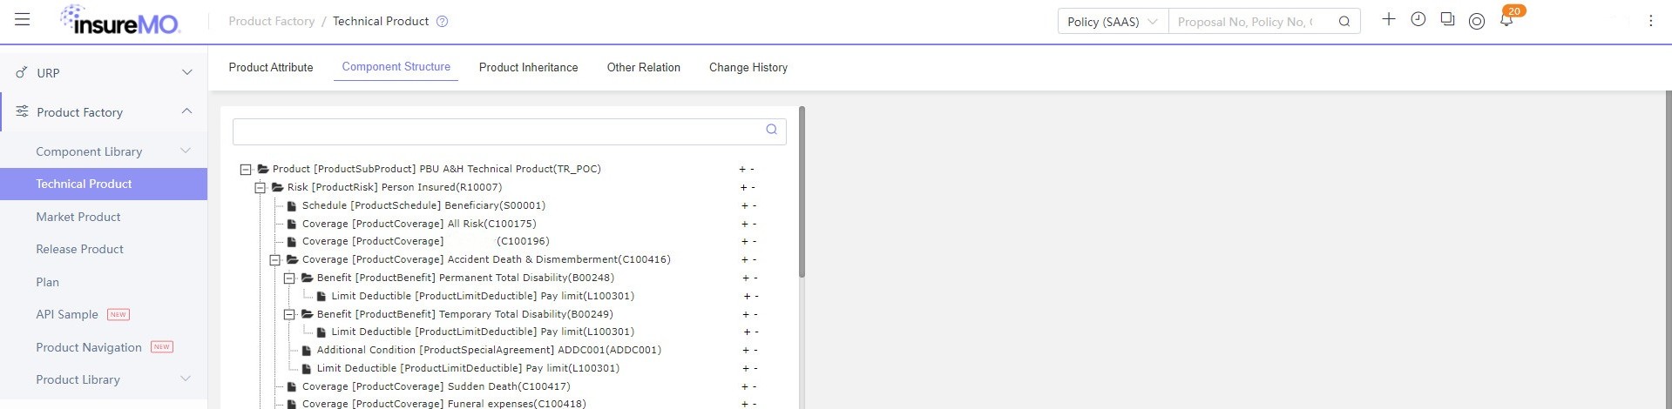This screenshot has height=409, width=1672.
Task: Open the Policy (SAAS) dropdown
Action: (x=1113, y=22)
